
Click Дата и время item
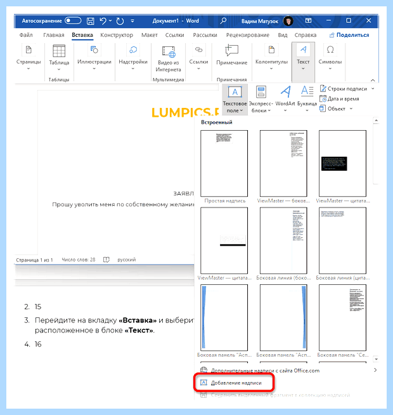click(x=339, y=99)
